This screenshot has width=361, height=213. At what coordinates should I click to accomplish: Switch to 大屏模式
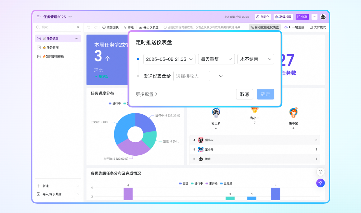[318, 27]
